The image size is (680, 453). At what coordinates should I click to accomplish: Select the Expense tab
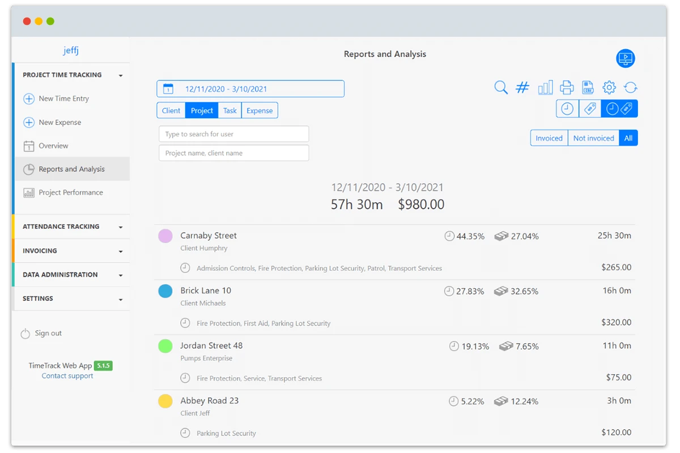(x=260, y=110)
